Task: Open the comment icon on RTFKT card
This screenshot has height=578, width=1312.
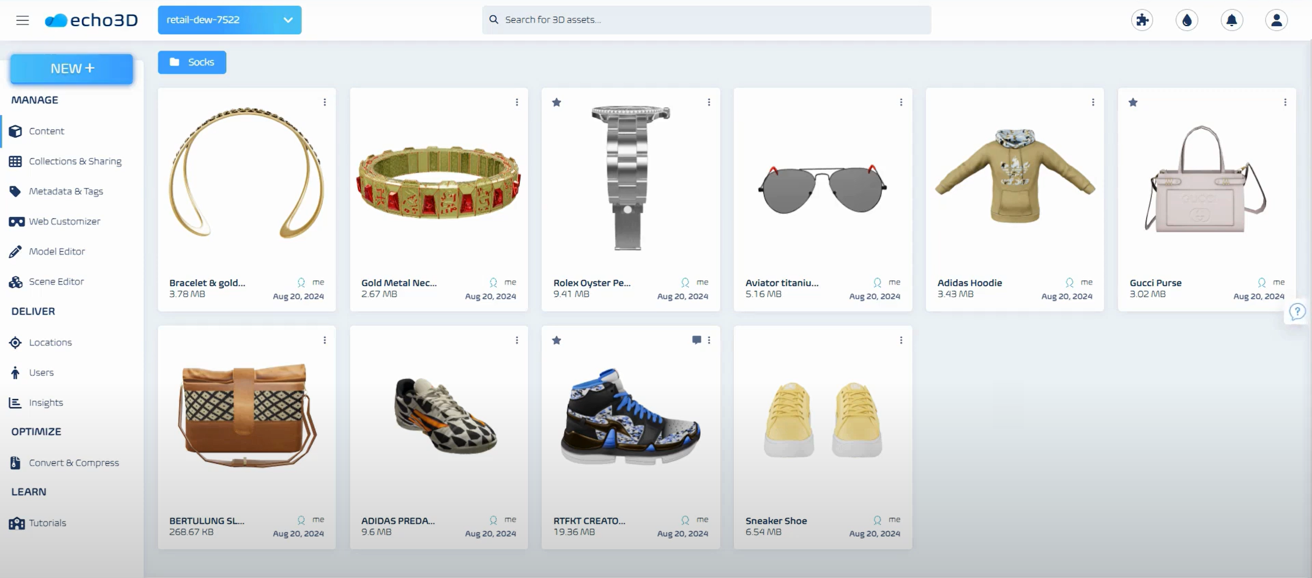Action: 696,340
